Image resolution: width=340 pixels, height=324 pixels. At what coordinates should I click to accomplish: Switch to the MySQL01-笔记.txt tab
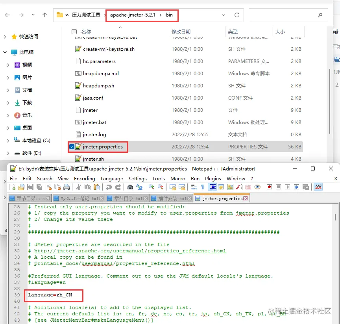click(x=79, y=198)
